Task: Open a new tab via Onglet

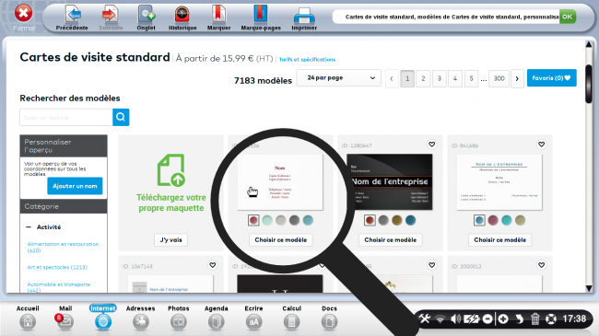Action: [x=146, y=17]
